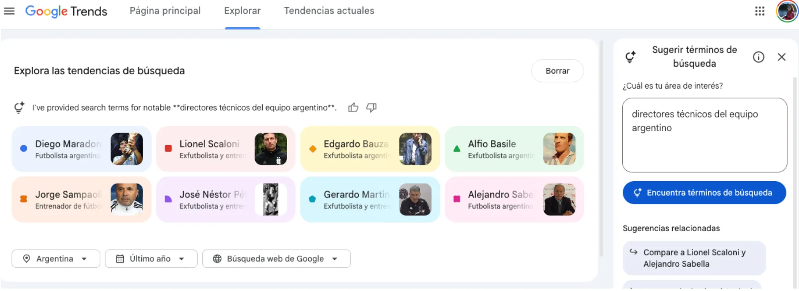The height and width of the screenshot is (291, 799).
Task: Click the lightbulb icon in panel header
Action: click(x=630, y=57)
